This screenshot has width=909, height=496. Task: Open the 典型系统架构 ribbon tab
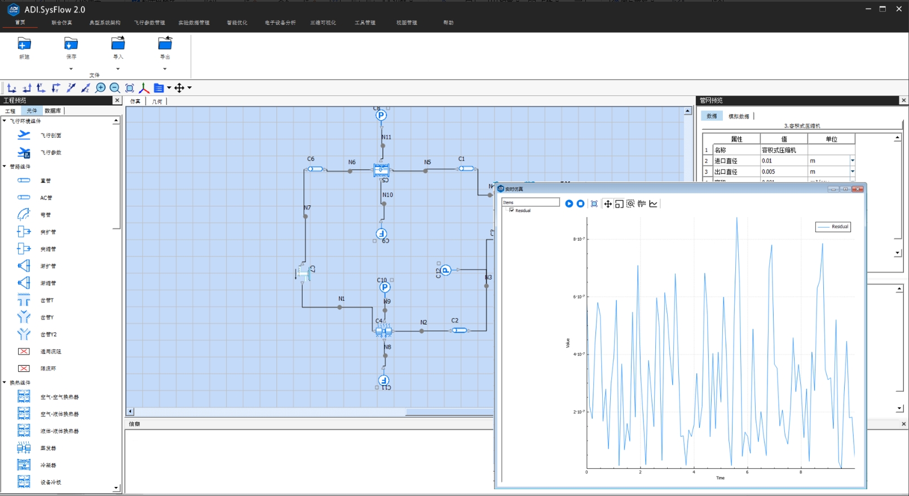pos(105,23)
